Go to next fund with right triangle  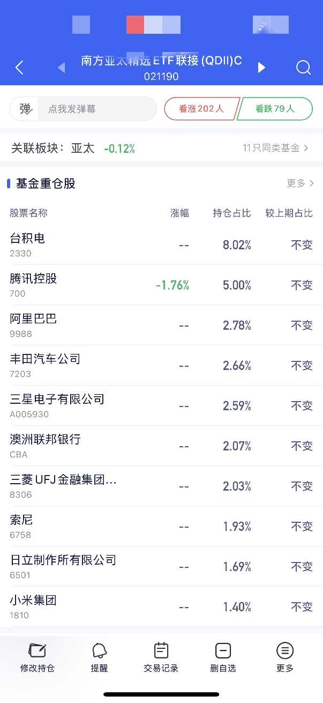click(261, 68)
